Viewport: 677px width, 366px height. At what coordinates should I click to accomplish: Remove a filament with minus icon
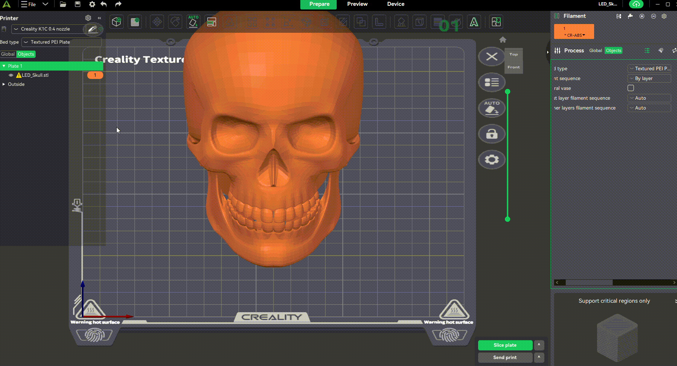pos(653,16)
